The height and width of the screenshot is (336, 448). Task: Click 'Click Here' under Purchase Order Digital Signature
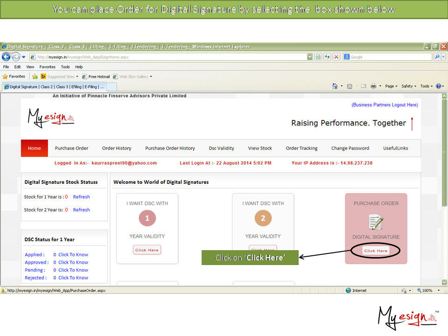376,251
